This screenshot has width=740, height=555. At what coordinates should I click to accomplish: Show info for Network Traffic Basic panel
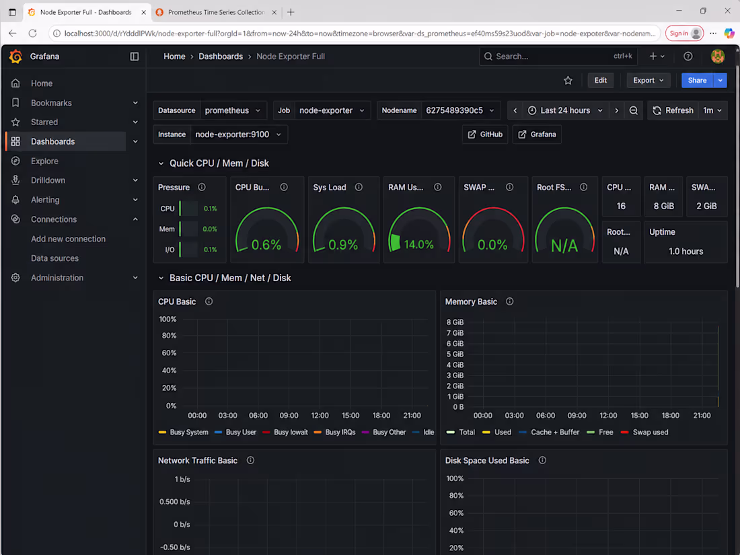click(x=251, y=460)
